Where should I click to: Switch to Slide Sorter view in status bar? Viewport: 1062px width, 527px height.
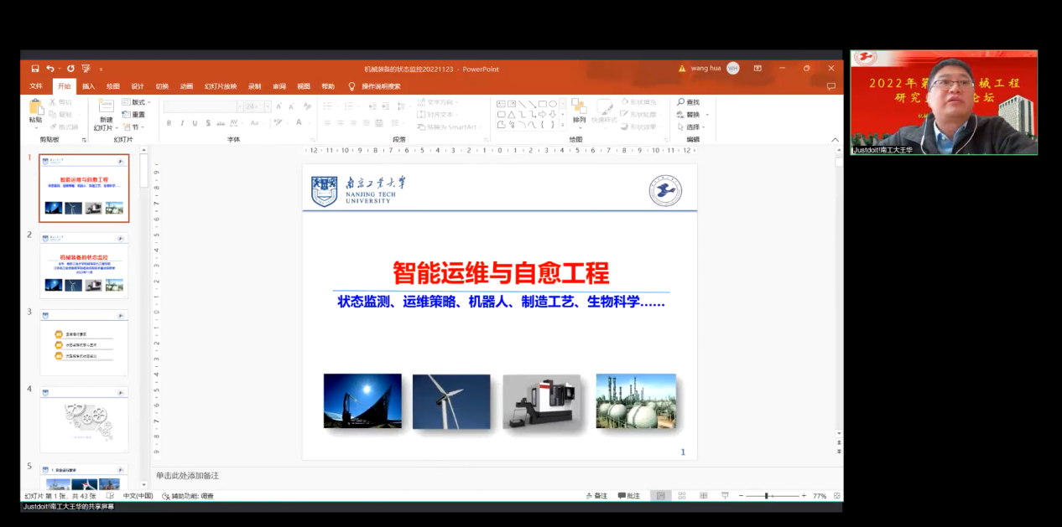pyautogui.click(x=682, y=496)
